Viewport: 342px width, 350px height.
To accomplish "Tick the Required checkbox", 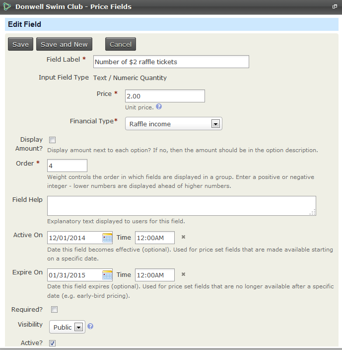I will click(55, 310).
